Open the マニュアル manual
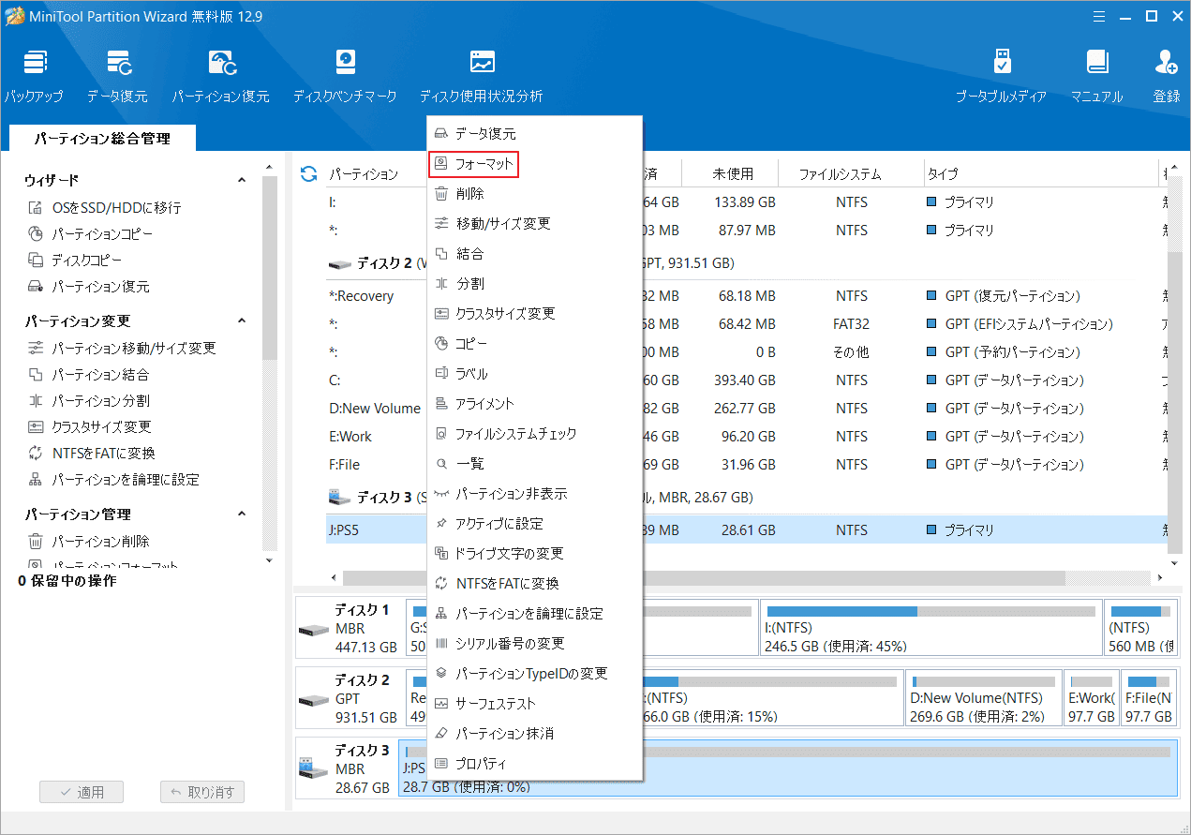 coord(1097,76)
